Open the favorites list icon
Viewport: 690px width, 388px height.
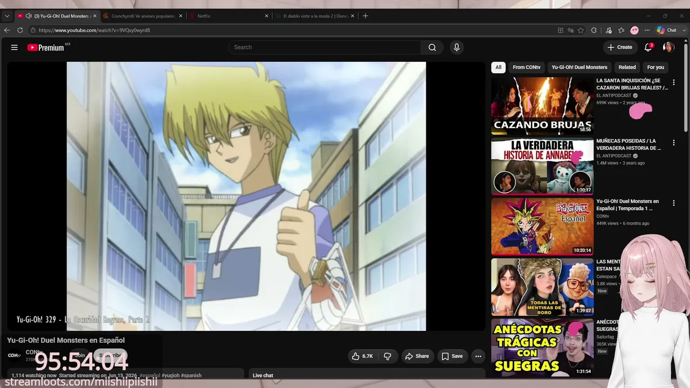pyautogui.click(x=622, y=30)
